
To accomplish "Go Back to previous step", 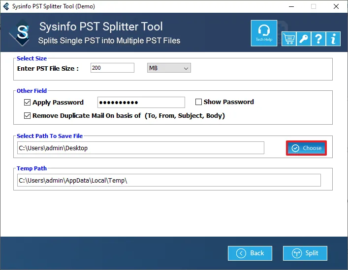I will [250, 253].
